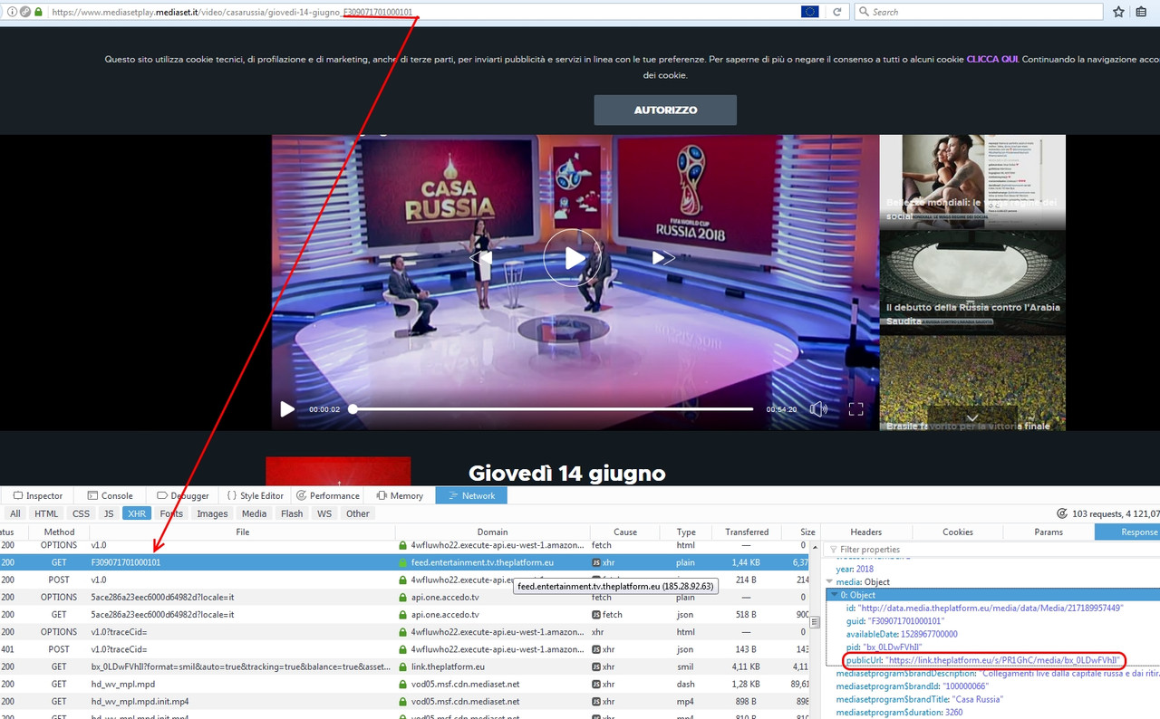Filter requests by HTML
Image resolution: width=1160 pixels, height=719 pixels.
pos(46,513)
